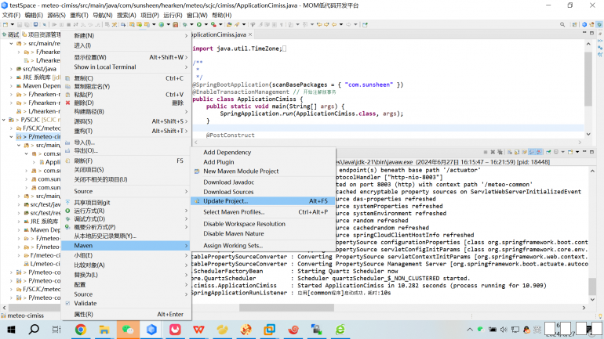The image size is (604, 339).
Task: Click the copy (复制) icon in menu
Action: click(67, 78)
